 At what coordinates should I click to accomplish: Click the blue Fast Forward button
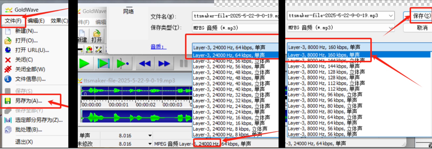(x=164, y=63)
